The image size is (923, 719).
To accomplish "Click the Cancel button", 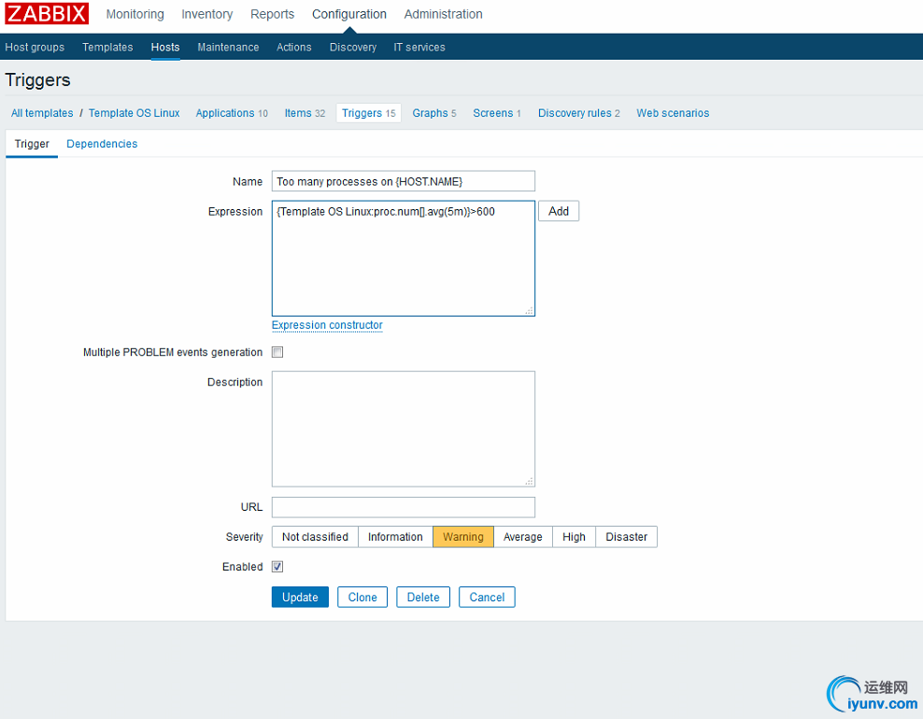I will [487, 598].
